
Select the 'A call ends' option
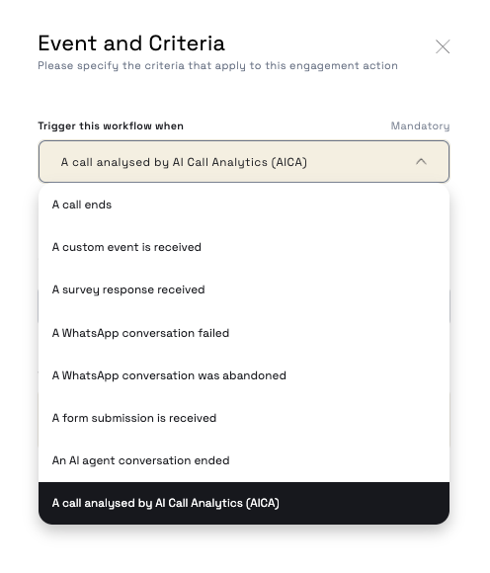click(244, 205)
